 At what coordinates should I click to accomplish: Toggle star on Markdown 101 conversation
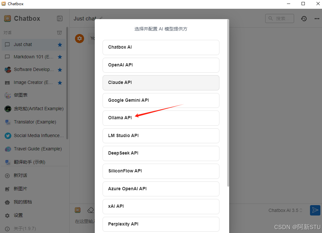[60, 57]
